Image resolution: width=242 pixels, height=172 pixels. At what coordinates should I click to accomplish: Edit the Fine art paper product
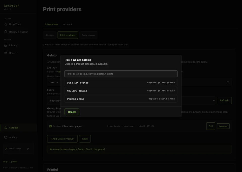pos(211,126)
